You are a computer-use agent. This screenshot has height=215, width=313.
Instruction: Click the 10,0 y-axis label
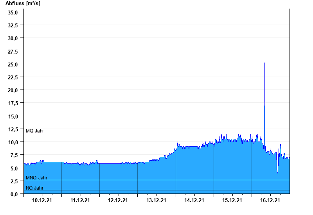13,142
